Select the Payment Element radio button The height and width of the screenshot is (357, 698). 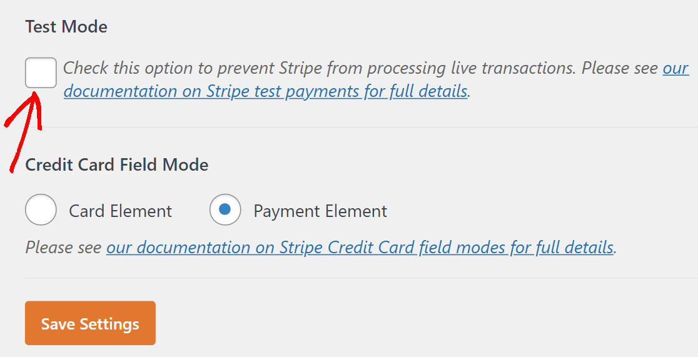coord(225,209)
